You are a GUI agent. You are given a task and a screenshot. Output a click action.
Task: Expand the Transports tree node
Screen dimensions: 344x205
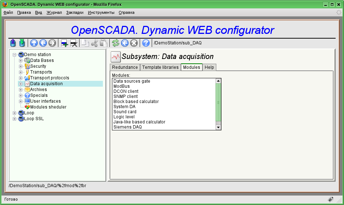21,72
